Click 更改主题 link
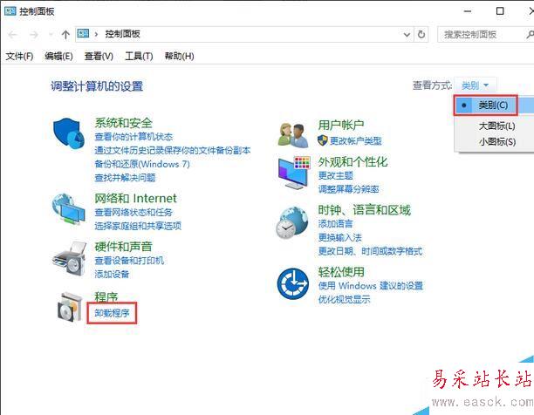Screen dimensions: 534x415 (x=335, y=175)
